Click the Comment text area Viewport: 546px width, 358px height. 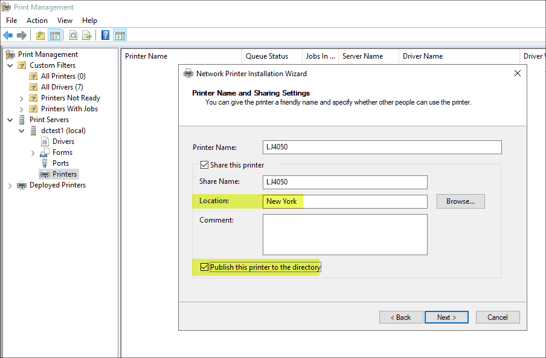click(345, 235)
